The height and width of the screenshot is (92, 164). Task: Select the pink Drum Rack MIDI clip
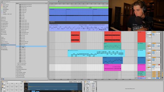(112, 67)
